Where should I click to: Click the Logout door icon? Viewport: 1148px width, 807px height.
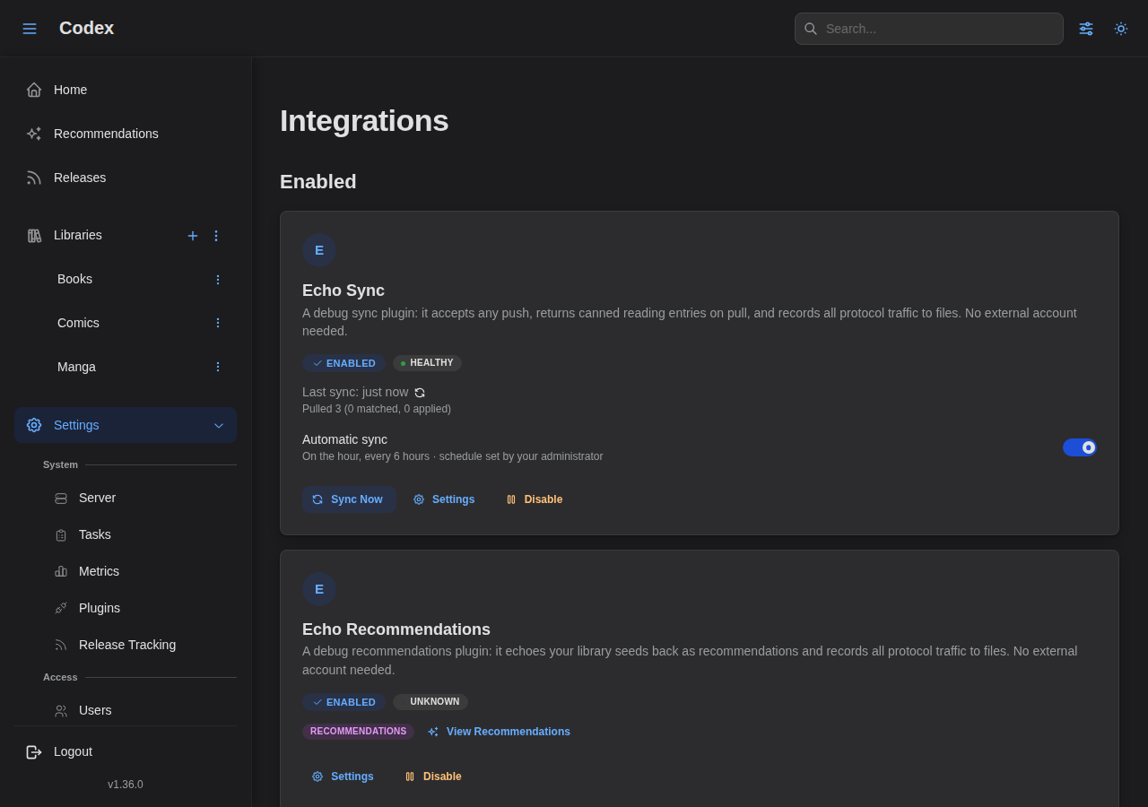[34, 752]
